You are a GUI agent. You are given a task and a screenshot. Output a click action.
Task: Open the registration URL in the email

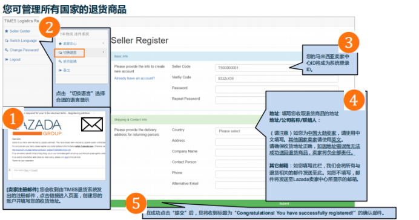41,150
